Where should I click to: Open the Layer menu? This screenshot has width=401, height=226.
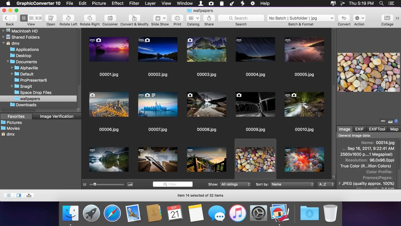(x=150, y=3)
